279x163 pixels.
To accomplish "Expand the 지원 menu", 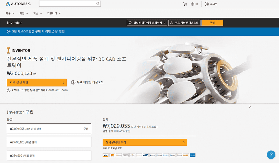I will pos(24,13).
